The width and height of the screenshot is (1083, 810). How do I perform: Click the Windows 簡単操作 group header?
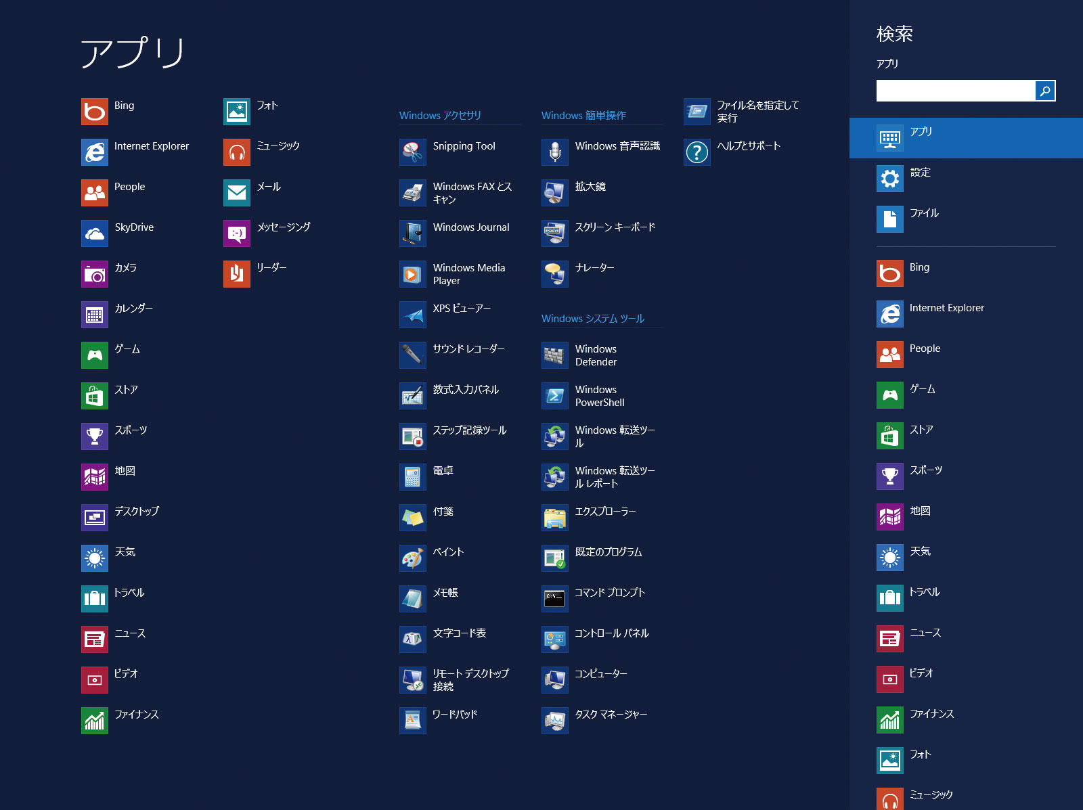(583, 116)
